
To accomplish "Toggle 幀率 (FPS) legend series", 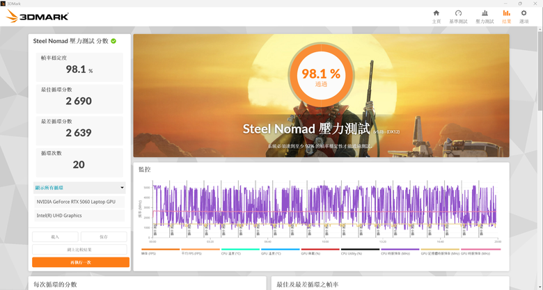I will coord(161,252).
